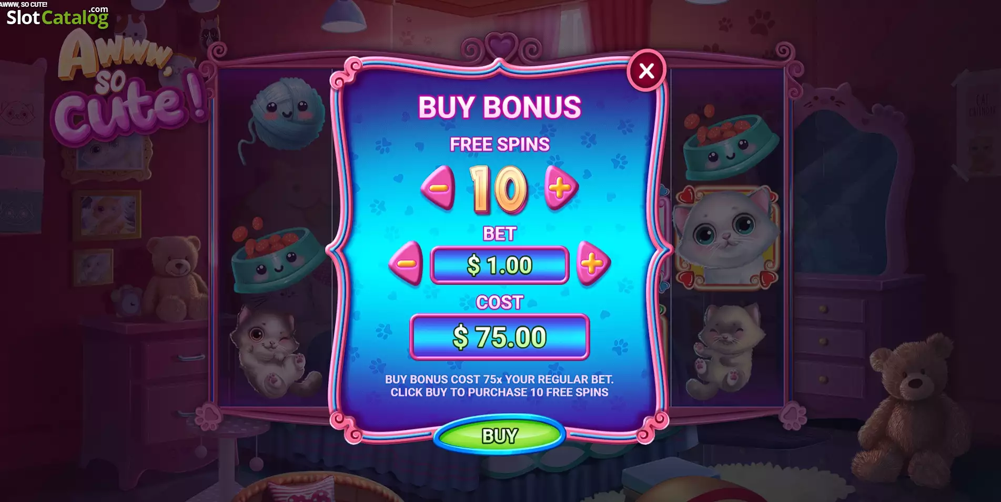
Task: Close the Buy Bonus popup
Action: 646,70
